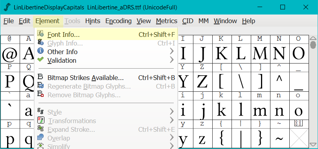
Task: Choose Other Info menu entry
Action: 106,52
